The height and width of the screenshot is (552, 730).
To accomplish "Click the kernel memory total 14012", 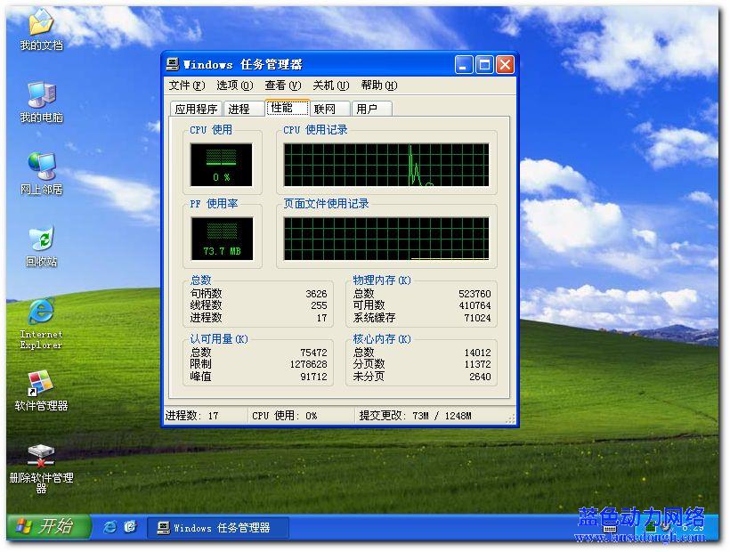I will coord(478,353).
